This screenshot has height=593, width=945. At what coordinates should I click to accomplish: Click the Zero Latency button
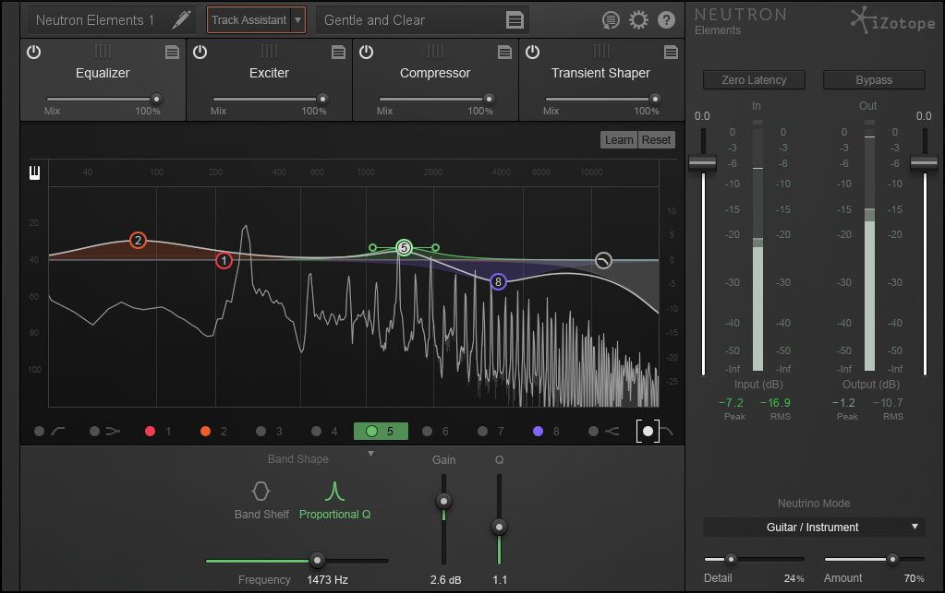coord(754,80)
